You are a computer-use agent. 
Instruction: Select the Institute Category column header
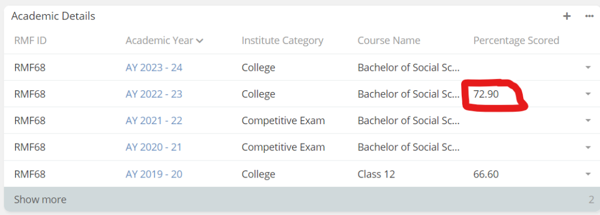pos(282,40)
